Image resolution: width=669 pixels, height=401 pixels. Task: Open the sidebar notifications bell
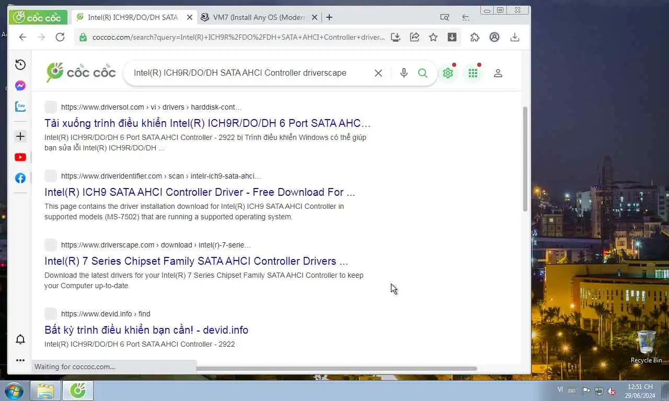20,339
